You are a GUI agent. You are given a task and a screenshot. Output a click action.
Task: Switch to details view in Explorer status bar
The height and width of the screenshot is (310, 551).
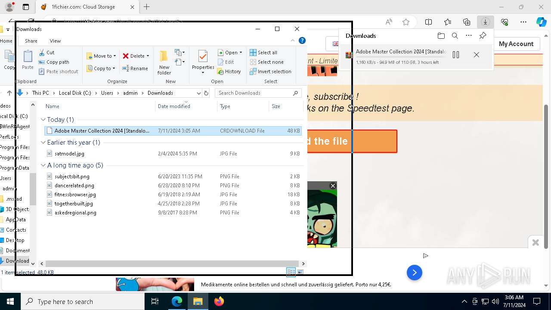point(291,272)
